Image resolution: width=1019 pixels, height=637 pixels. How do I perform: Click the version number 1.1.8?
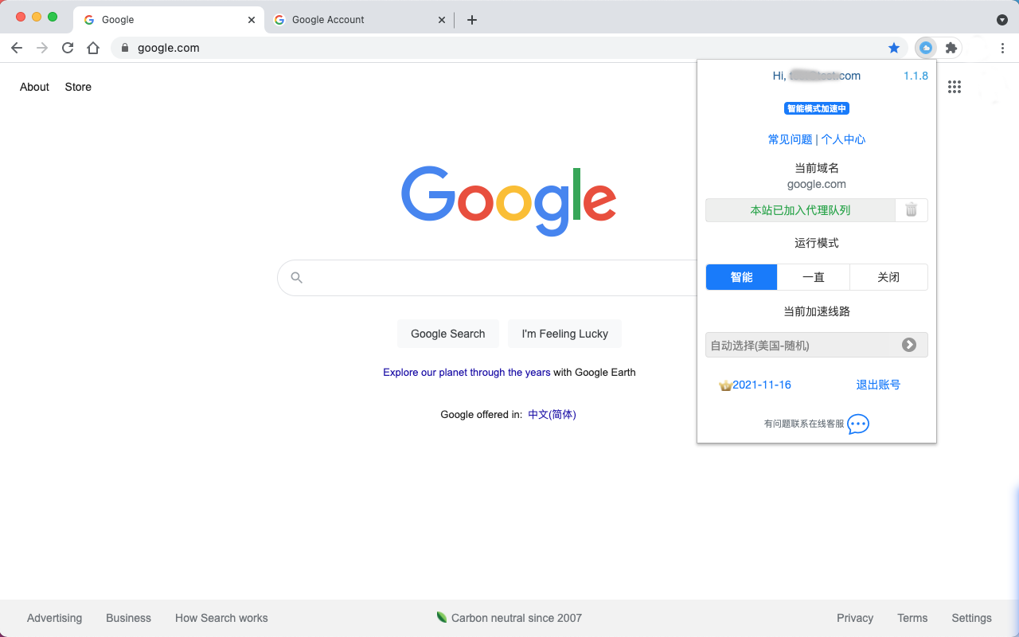(x=916, y=76)
